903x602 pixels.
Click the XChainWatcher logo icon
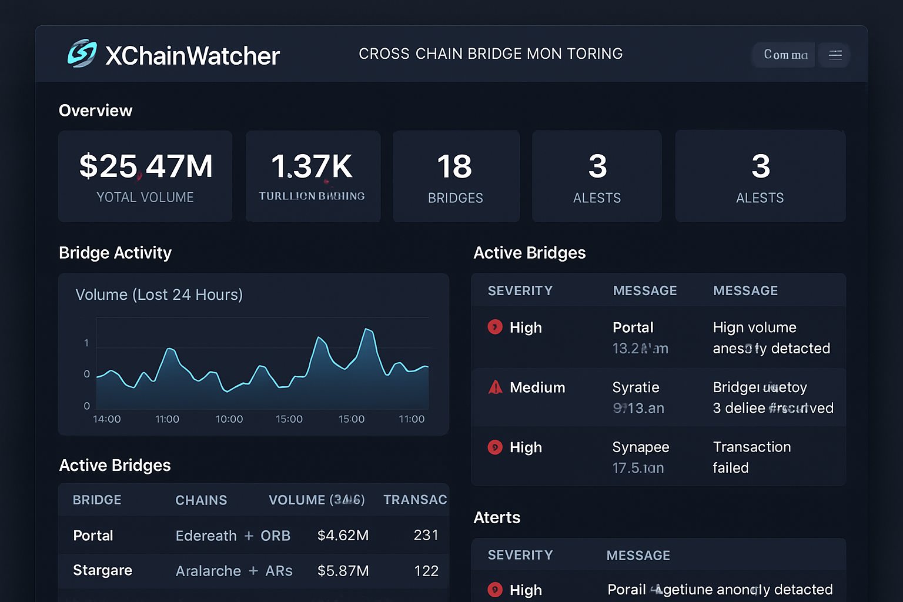[82, 54]
